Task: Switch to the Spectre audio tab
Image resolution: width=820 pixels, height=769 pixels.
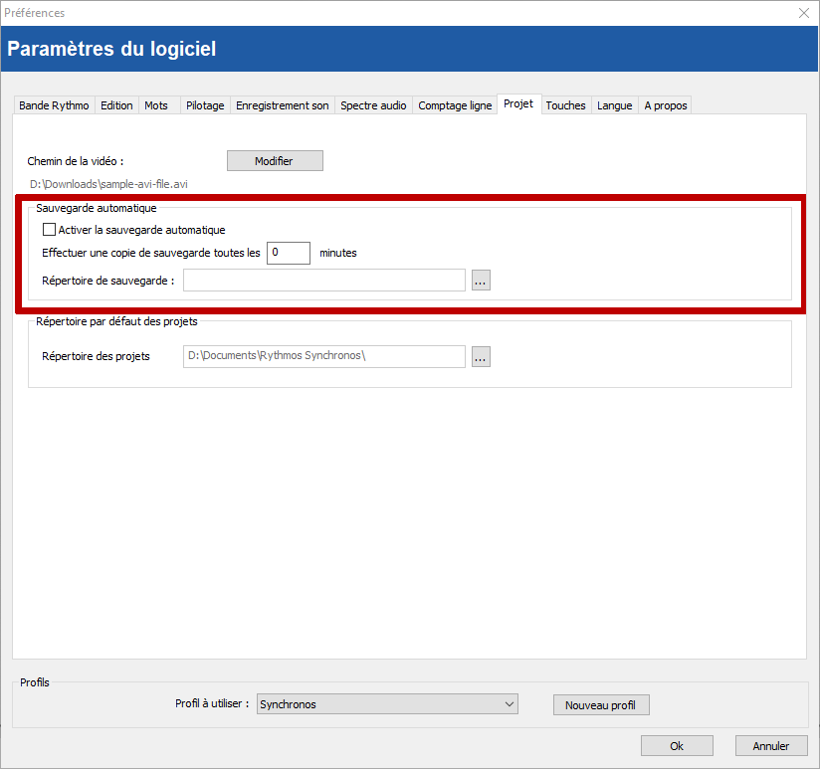Action: click(x=373, y=105)
